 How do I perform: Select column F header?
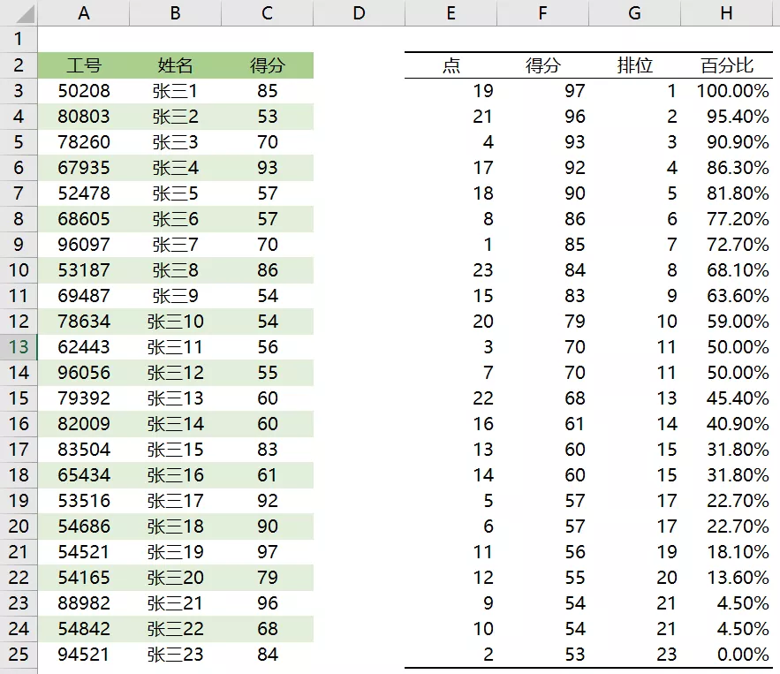(x=542, y=13)
